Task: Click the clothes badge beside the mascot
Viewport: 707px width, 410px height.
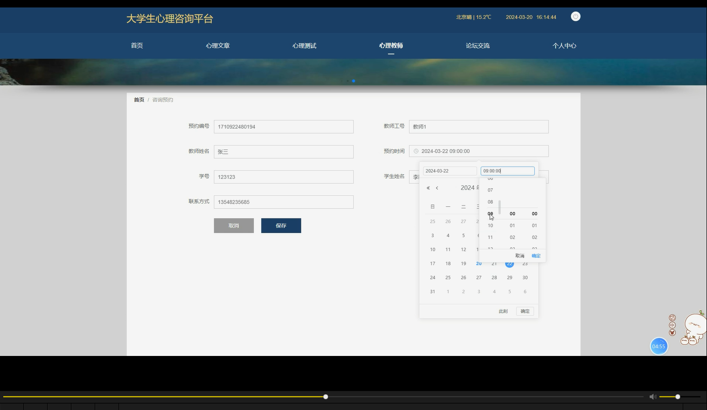Action: 672,332
